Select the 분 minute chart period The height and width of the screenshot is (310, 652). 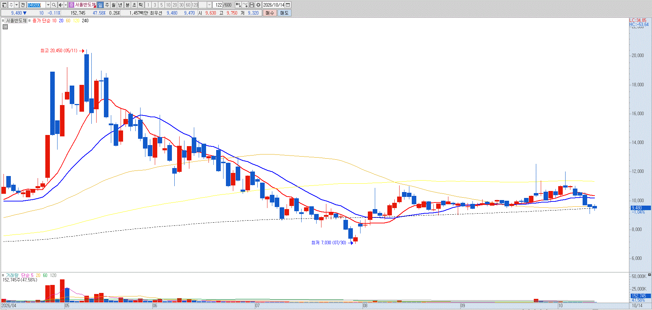(x=128, y=5)
